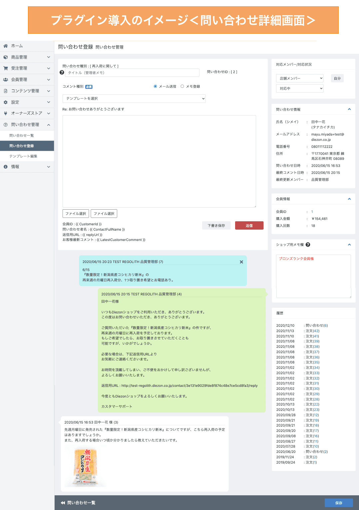Expand the 受注管理 menu chevron

pyautogui.click(x=49, y=68)
